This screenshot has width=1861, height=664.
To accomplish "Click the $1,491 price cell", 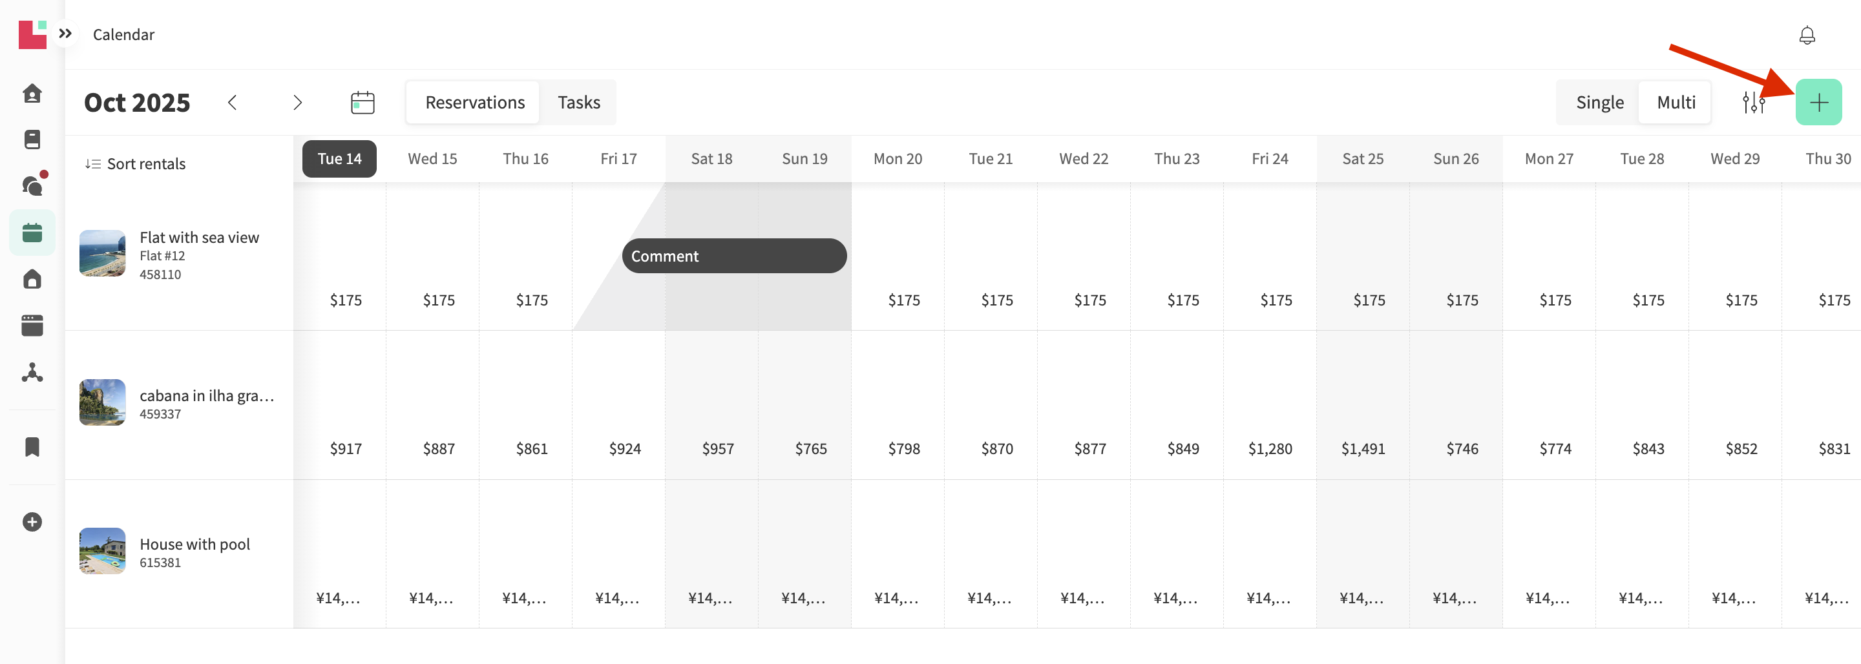I will (x=1363, y=449).
